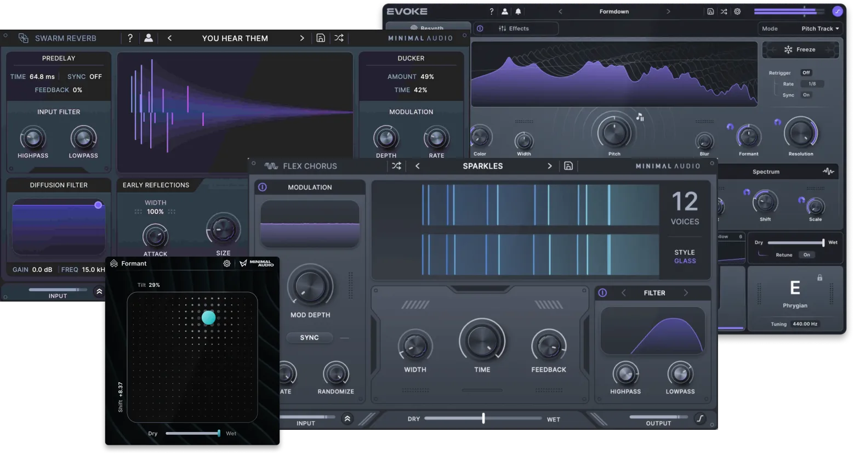Open Evoke notifications bell
854x454 pixels.
point(518,11)
